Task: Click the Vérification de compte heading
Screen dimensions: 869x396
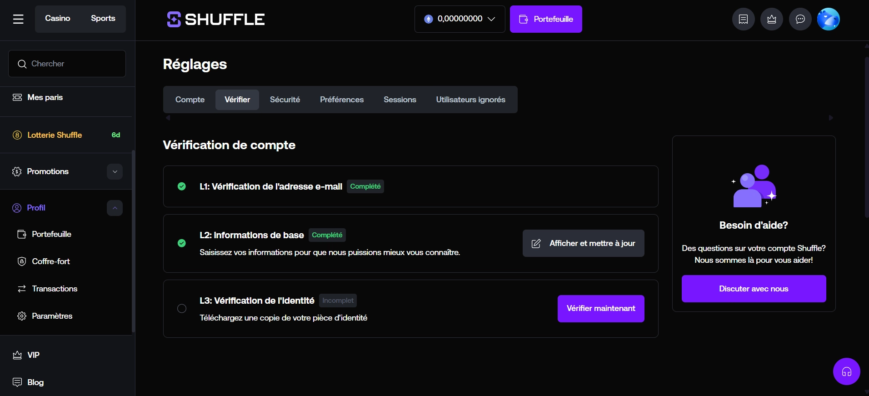Action: tap(229, 145)
